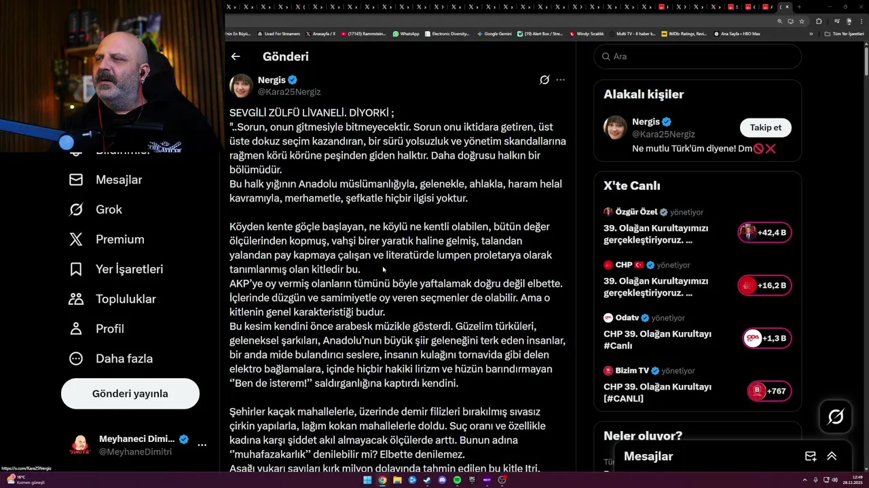The width and height of the screenshot is (869, 488).
Task: Open floating Grok round button
Action: [x=836, y=417]
